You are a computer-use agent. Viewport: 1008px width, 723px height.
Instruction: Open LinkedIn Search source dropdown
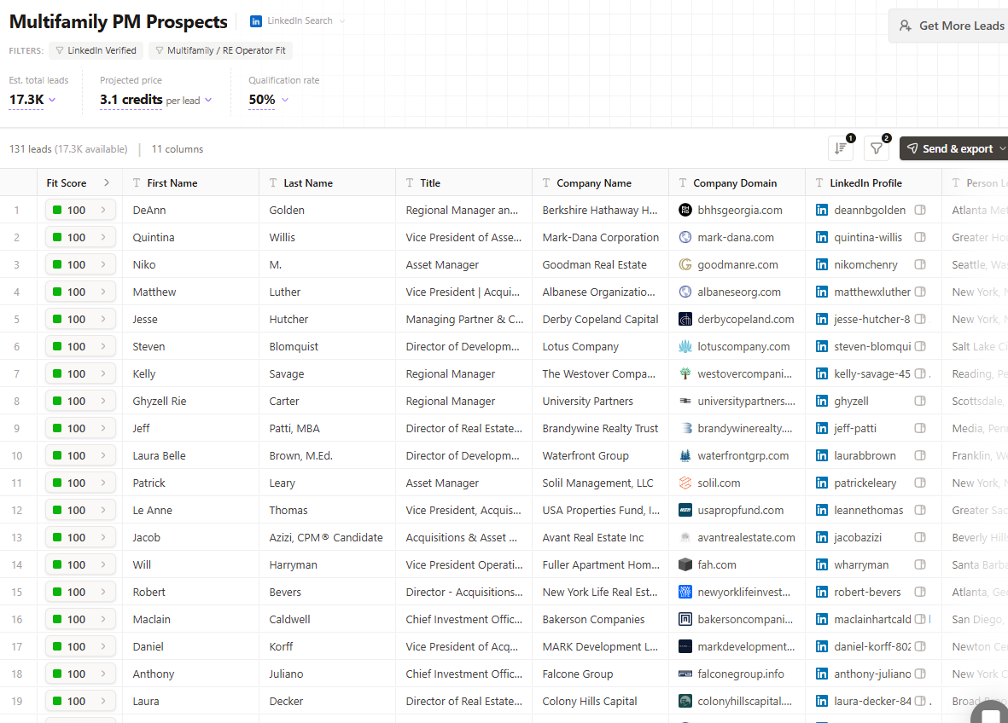click(x=298, y=20)
